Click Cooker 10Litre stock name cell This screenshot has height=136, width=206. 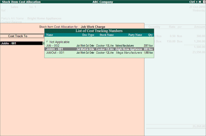[105, 46]
